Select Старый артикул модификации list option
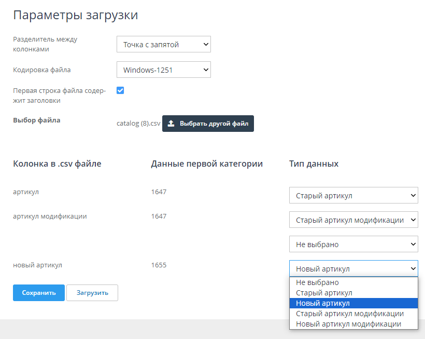Image resolution: width=425 pixels, height=339 pixels. point(349,314)
